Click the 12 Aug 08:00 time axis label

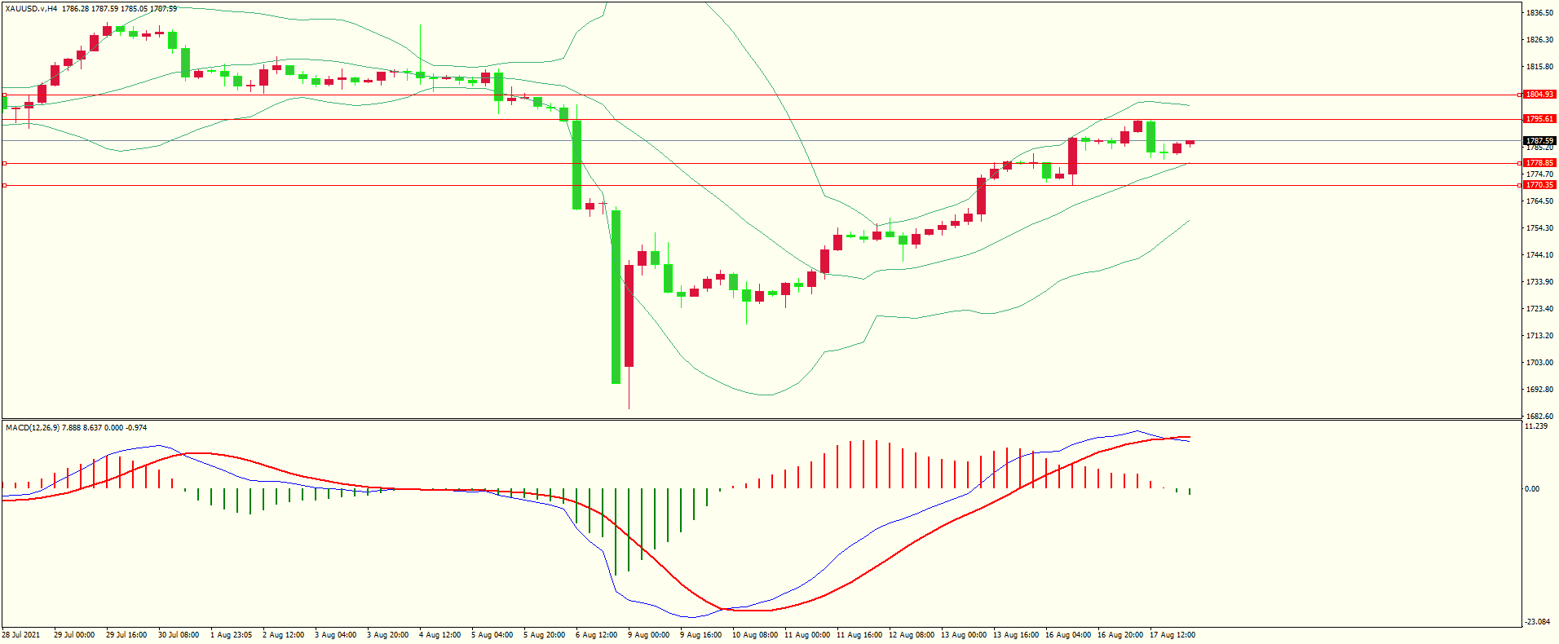[x=912, y=635]
